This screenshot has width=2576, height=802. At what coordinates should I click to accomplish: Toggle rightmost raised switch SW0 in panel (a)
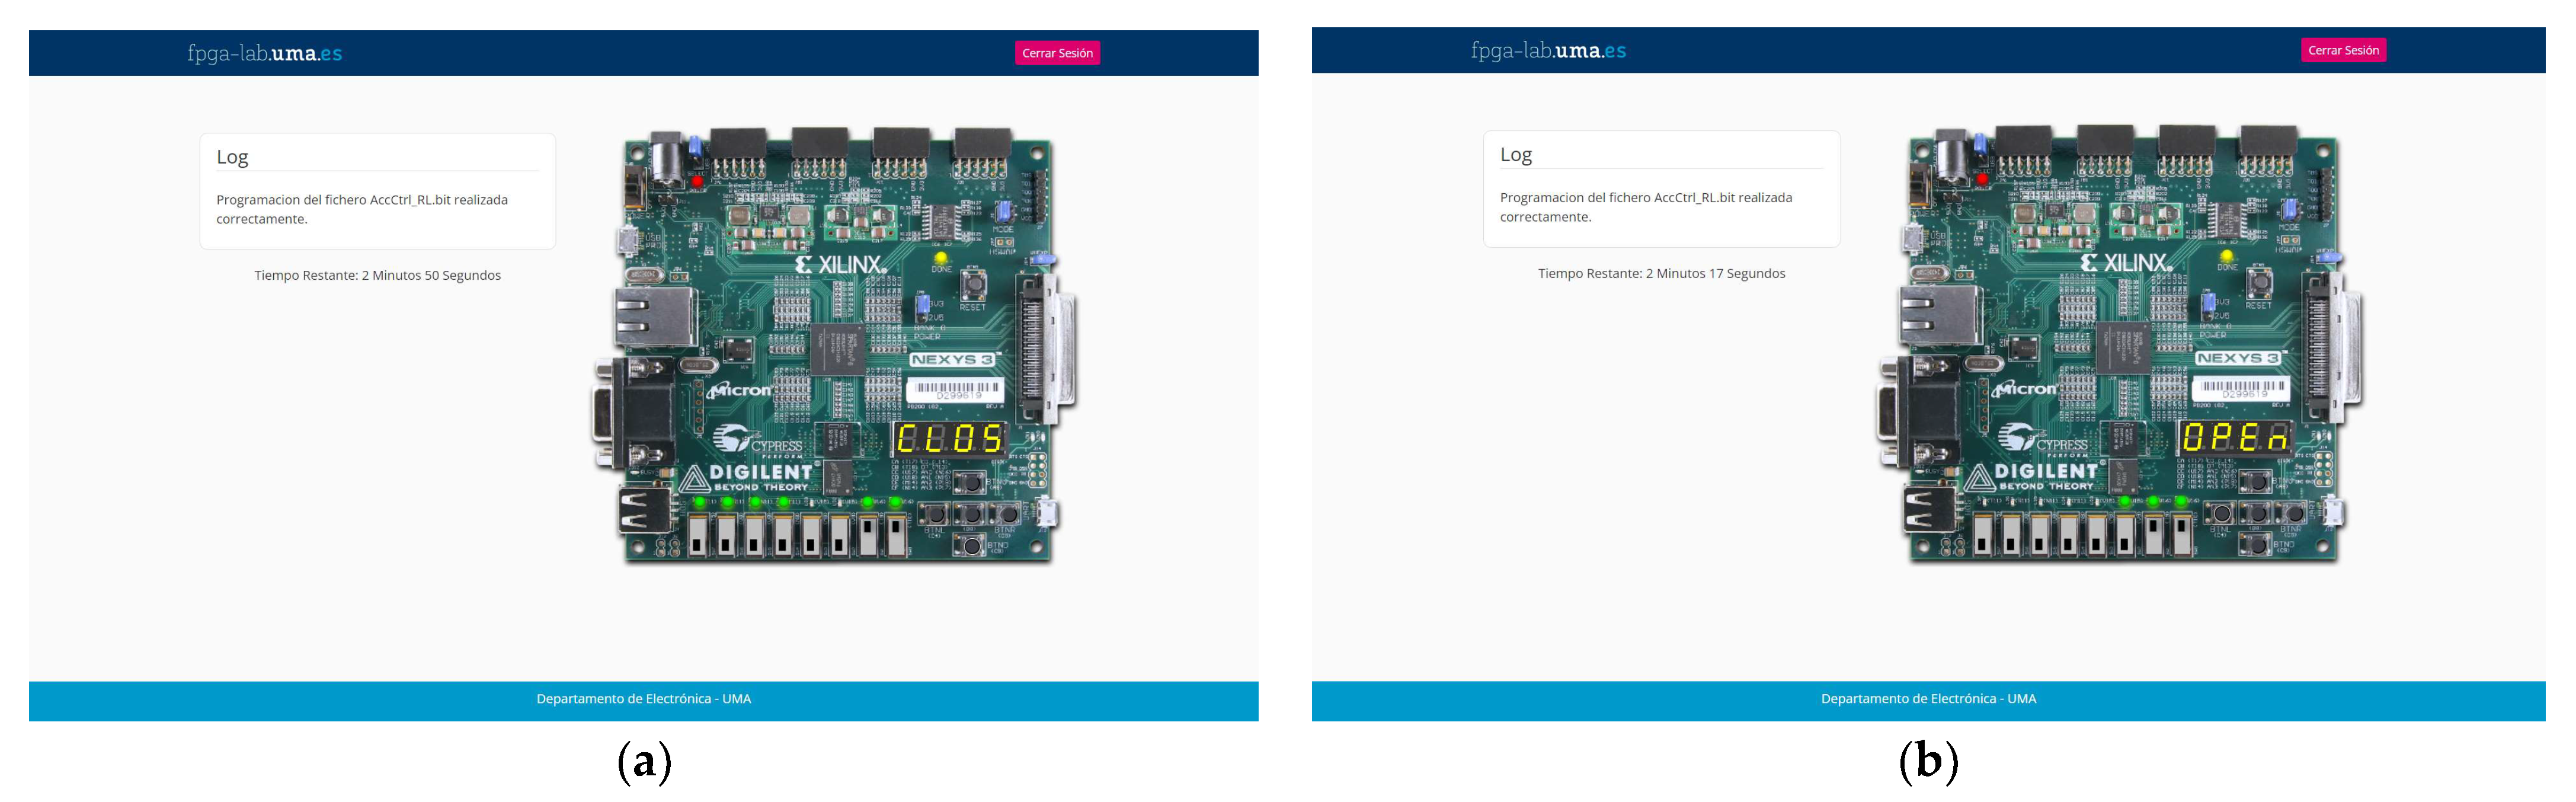(897, 536)
